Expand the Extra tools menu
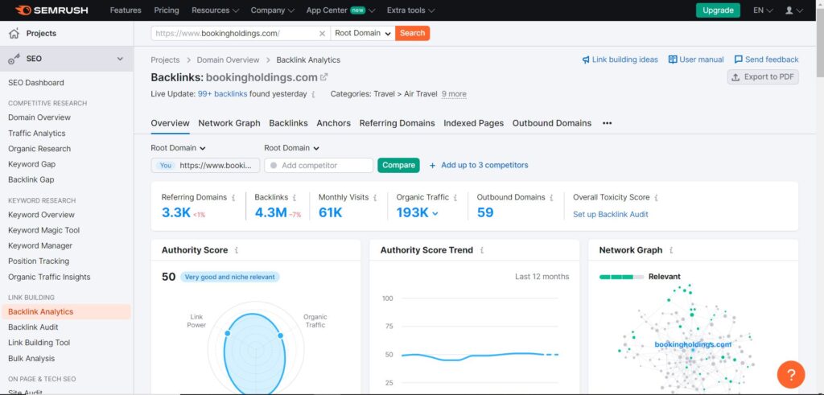The image size is (824, 395). pyautogui.click(x=410, y=10)
